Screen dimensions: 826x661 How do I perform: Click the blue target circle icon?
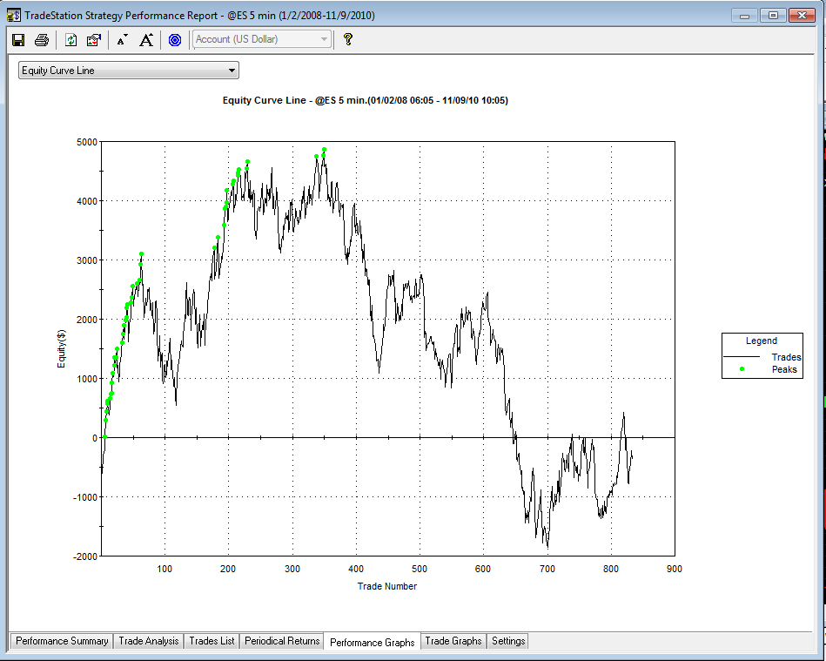pos(175,39)
